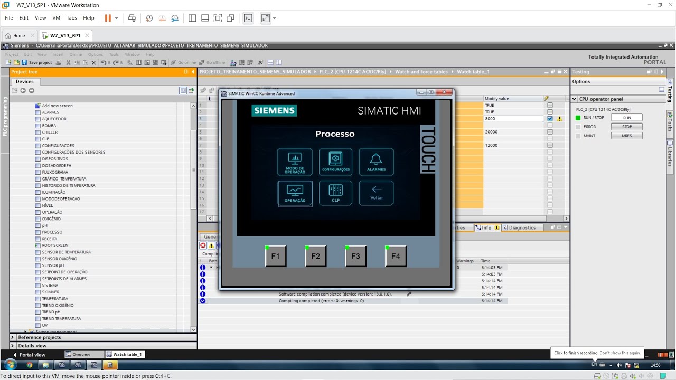This screenshot has width=676, height=380.
Task: Click the VMware take snapshot icon
Action: (149, 18)
